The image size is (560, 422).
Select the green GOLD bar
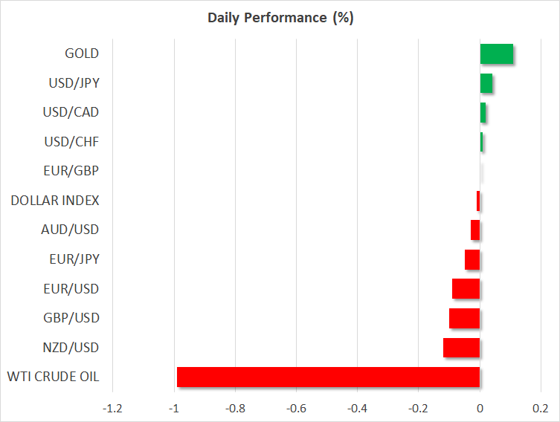(496, 54)
